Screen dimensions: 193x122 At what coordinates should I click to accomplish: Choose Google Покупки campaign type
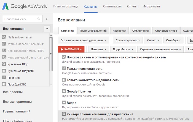click(x=125, y=93)
